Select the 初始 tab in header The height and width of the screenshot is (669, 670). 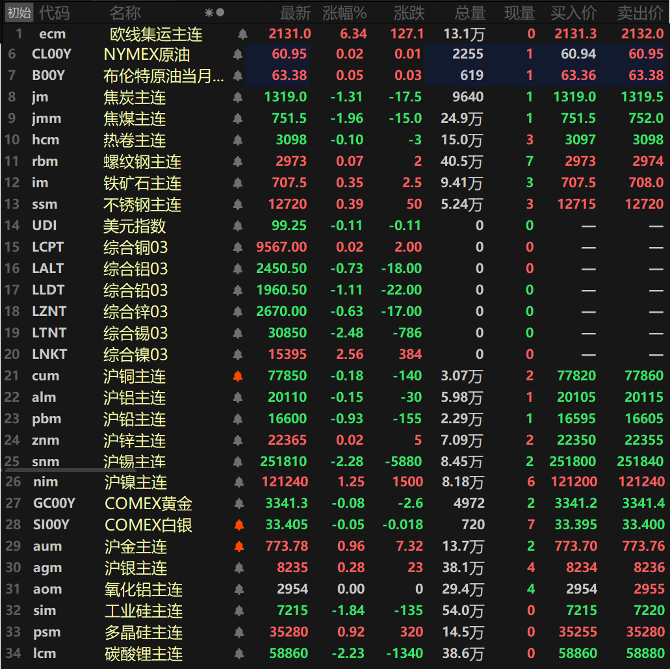[18, 12]
